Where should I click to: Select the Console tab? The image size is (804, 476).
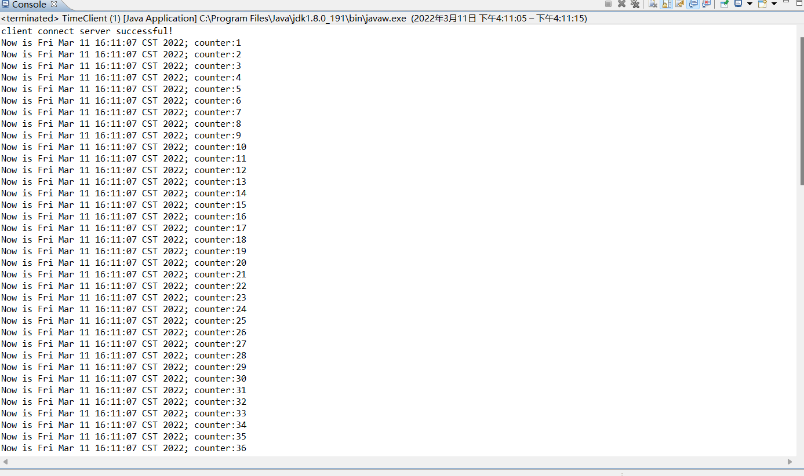coord(29,5)
